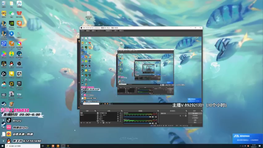Select the WeChat desktop icon
Image resolution: width=263 pixels, height=148 pixels.
click(12, 14)
